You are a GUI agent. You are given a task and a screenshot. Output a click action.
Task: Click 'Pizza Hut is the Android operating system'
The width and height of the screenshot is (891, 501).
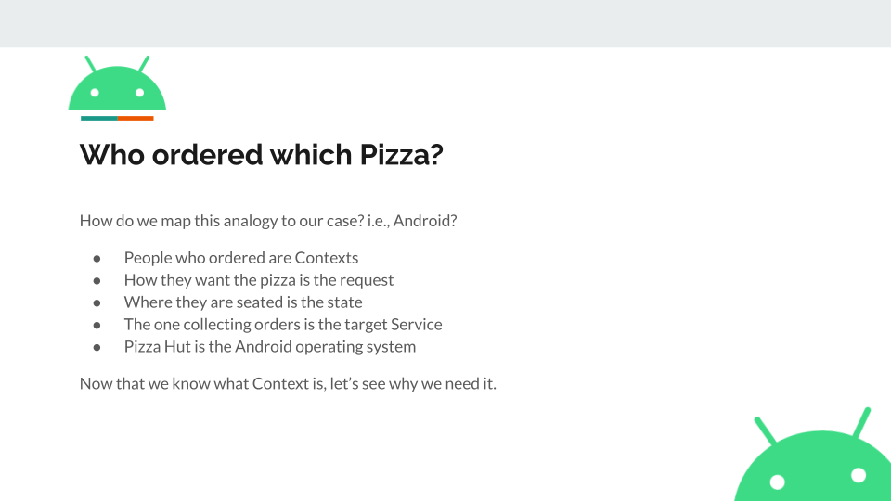pos(270,346)
